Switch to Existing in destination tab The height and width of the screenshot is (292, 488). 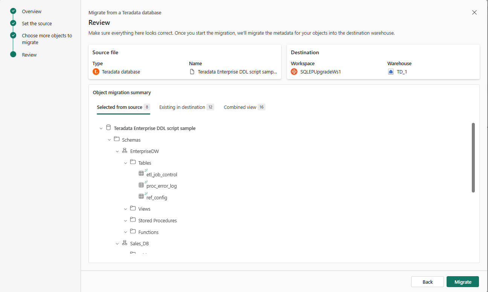[x=187, y=107]
